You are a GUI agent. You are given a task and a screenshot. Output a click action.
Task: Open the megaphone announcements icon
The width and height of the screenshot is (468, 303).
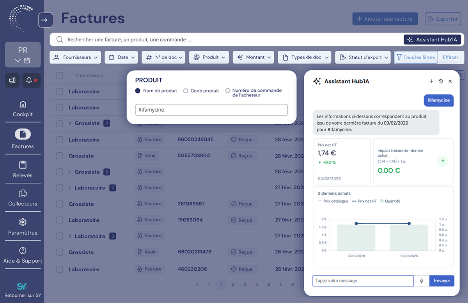click(x=12, y=80)
